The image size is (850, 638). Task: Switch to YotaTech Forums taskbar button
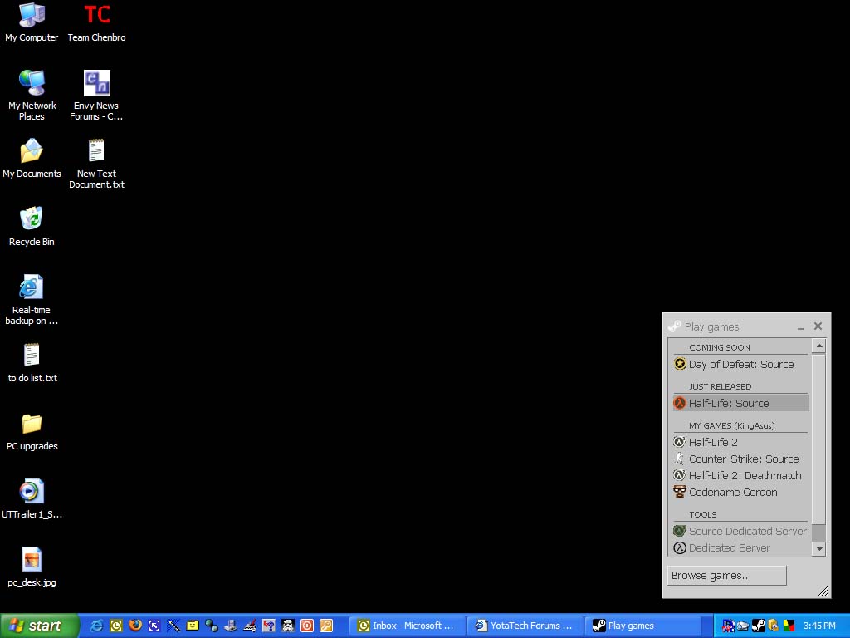[525, 626]
